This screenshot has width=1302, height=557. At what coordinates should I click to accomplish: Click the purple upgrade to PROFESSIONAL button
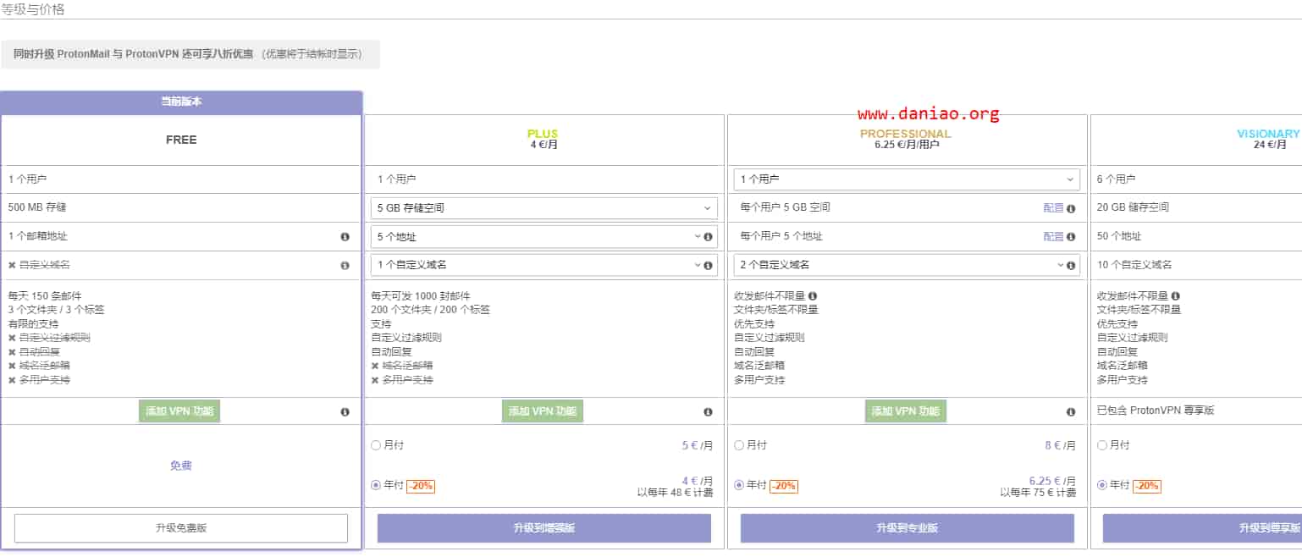(x=908, y=528)
